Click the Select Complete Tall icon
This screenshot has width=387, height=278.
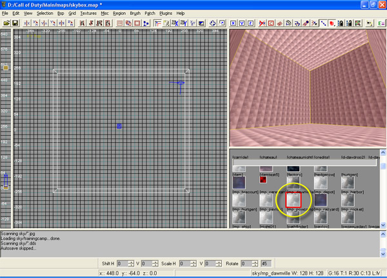[82, 23]
